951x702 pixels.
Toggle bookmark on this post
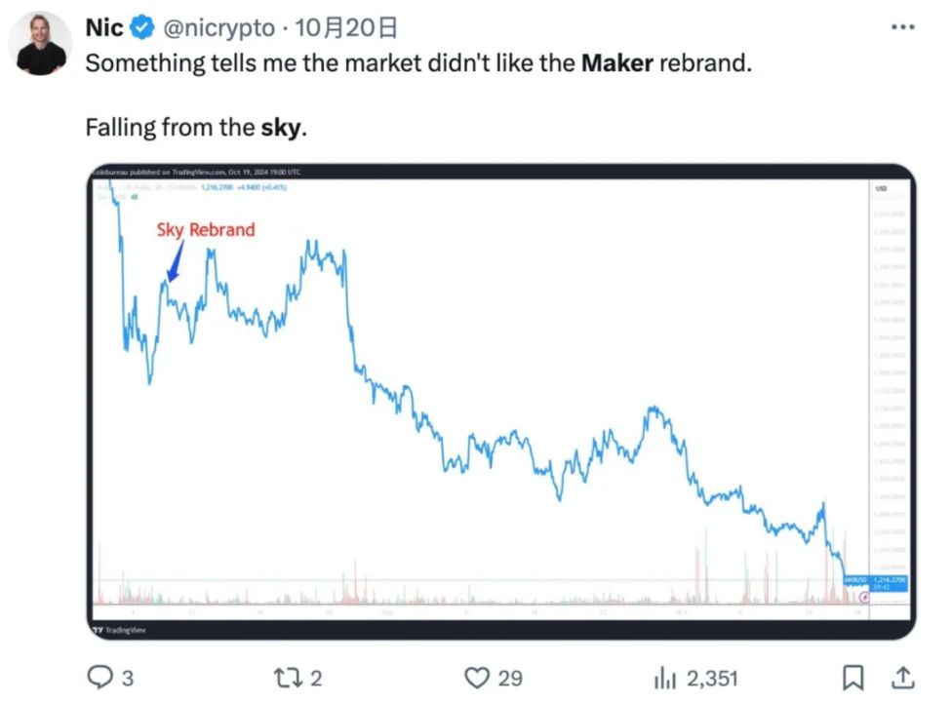853,676
